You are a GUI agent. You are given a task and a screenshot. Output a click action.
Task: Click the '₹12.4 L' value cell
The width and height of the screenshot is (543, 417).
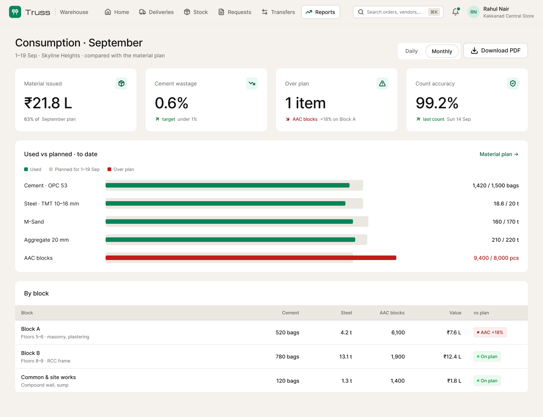pos(452,357)
